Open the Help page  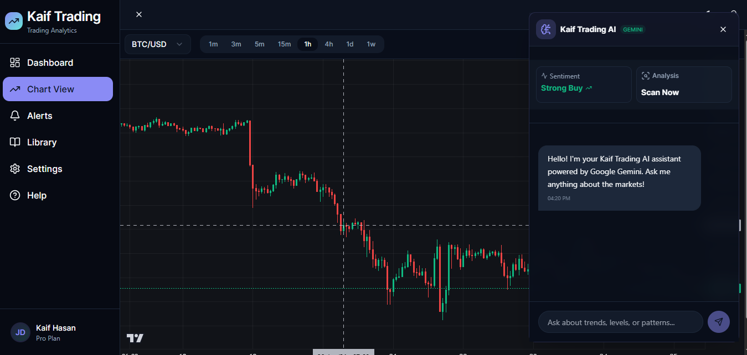(58, 195)
